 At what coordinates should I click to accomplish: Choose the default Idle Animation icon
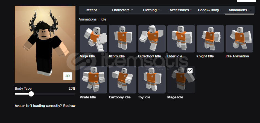pos(239,39)
